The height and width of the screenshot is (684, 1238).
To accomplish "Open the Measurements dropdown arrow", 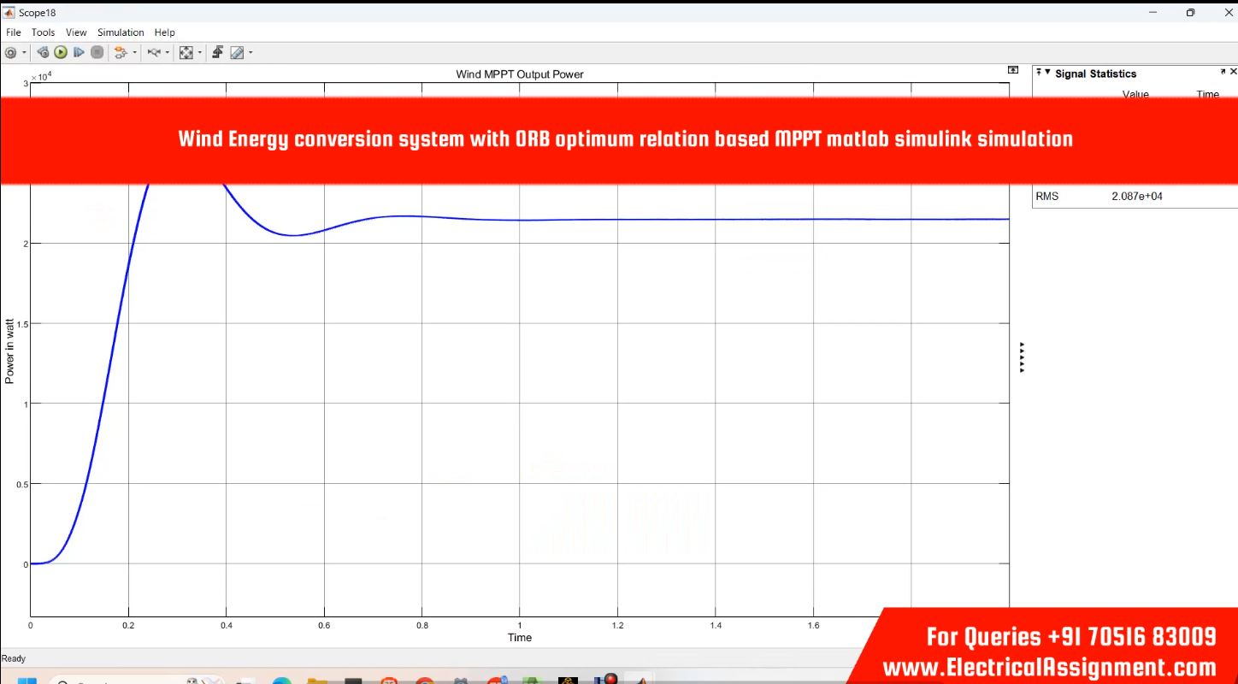I will (x=251, y=53).
